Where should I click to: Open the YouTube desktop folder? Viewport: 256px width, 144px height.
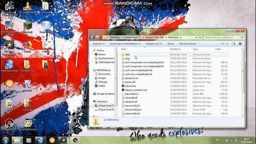[28, 105]
